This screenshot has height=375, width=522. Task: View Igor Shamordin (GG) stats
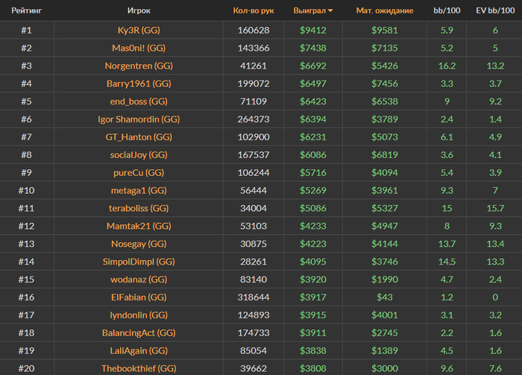(139, 119)
